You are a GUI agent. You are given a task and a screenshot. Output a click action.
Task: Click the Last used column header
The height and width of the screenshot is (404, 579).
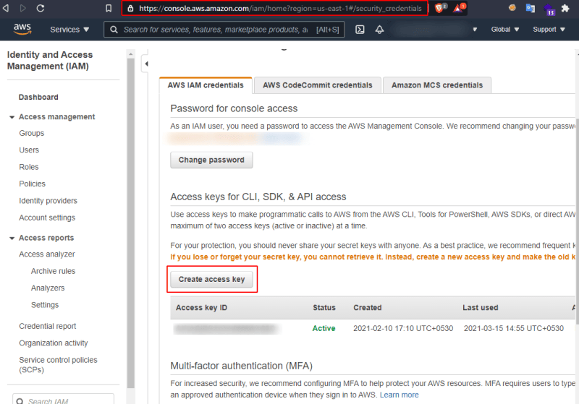pyautogui.click(x=481, y=308)
